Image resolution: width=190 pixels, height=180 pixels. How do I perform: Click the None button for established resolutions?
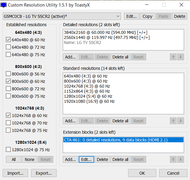point(30,160)
